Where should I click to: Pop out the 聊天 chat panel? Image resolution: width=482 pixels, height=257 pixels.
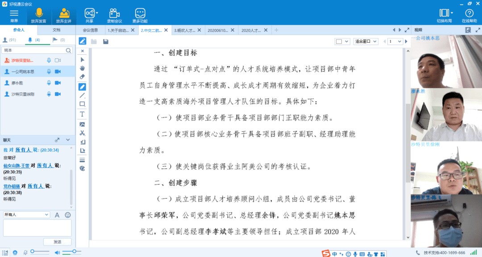pos(57,140)
